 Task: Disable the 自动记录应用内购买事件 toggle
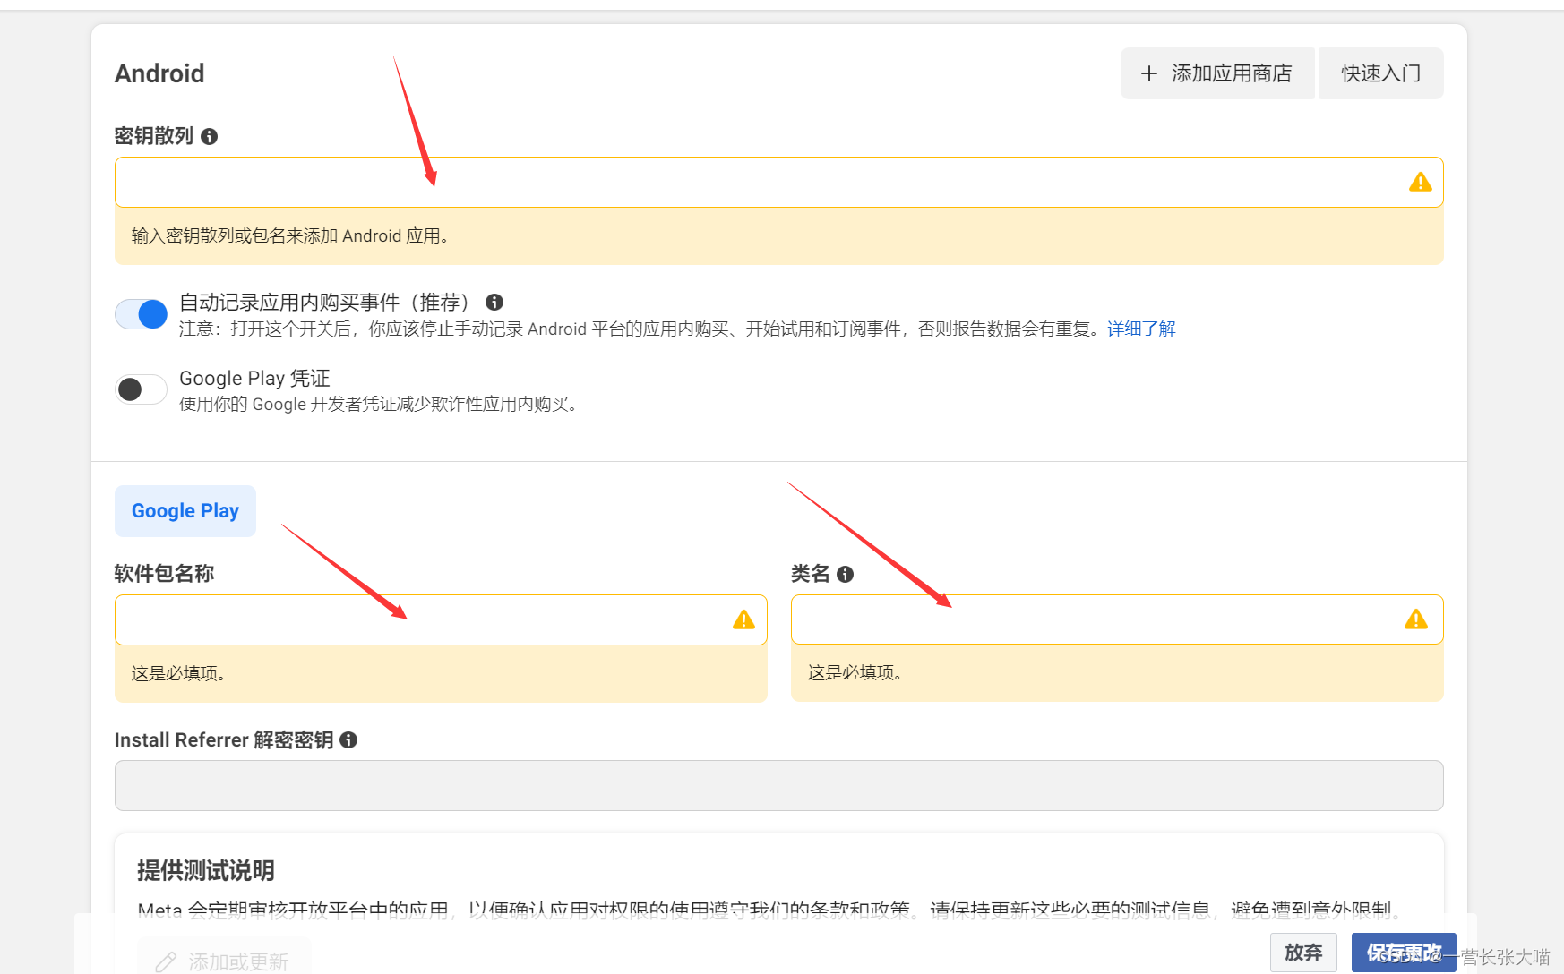click(x=141, y=314)
